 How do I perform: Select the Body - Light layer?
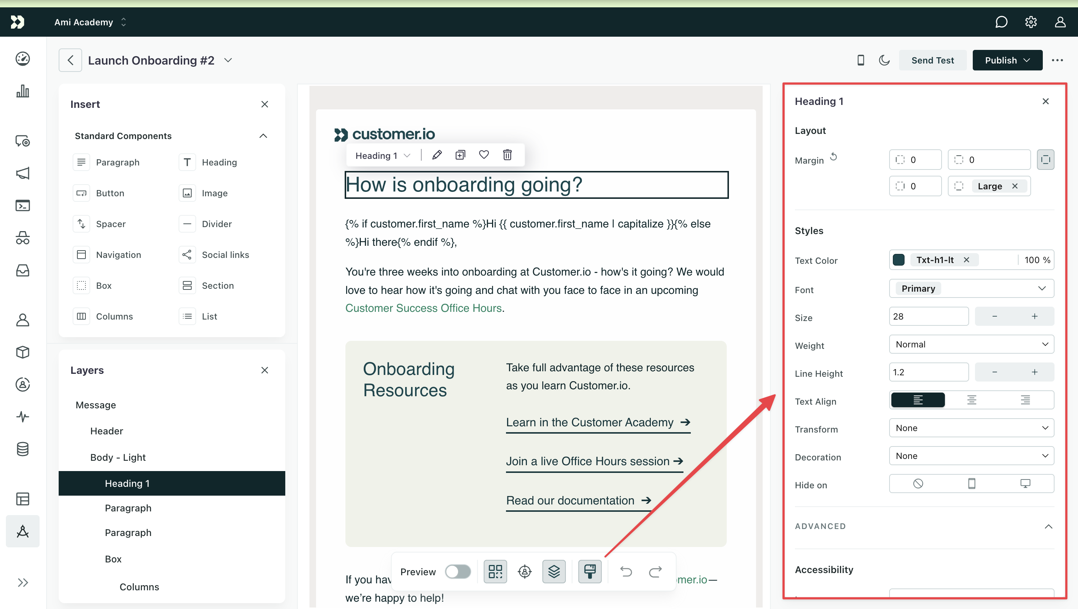[118, 457]
